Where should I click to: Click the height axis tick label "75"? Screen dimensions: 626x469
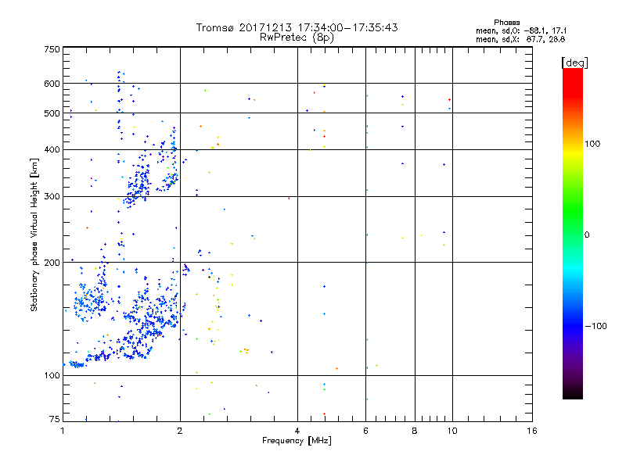pos(55,419)
